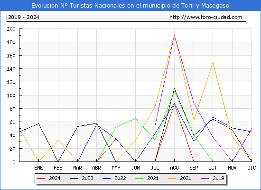The width and height of the screenshot is (261, 190).
Task: Click the orange 2020 legend color line
Action: click(x=172, y=179)
